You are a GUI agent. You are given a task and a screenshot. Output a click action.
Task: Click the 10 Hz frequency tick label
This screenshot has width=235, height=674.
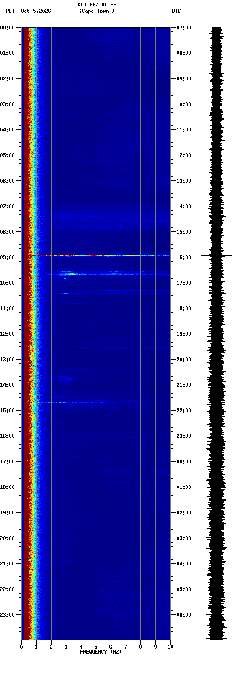click(170, 647)
